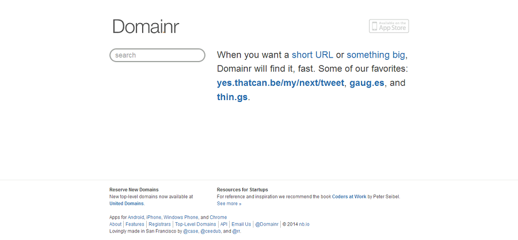Open the iPhone app link
Viewport: 518px width, 240px height.
click(154, 217)
